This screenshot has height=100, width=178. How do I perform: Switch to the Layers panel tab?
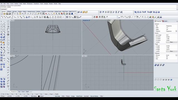(x=165, y=21)
